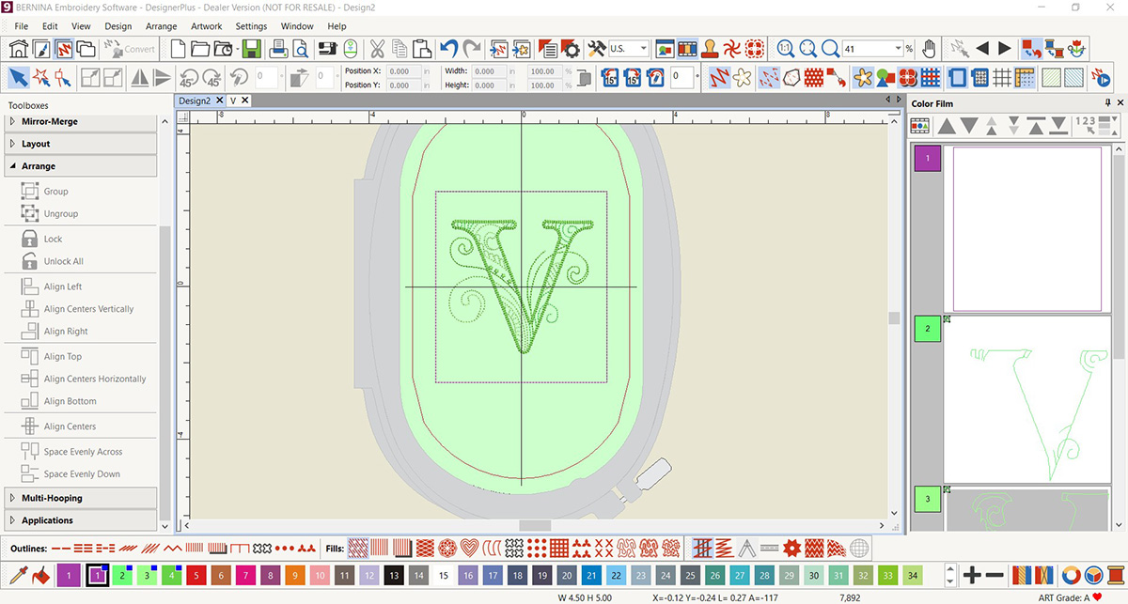Click the Redo arrow

click(471, 48)
